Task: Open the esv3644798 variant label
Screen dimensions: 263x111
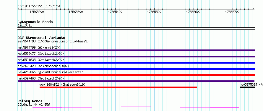Action: [53, 41]
